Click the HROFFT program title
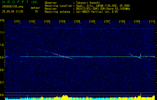The image size is (157, 100). click(x=15, y=2)
